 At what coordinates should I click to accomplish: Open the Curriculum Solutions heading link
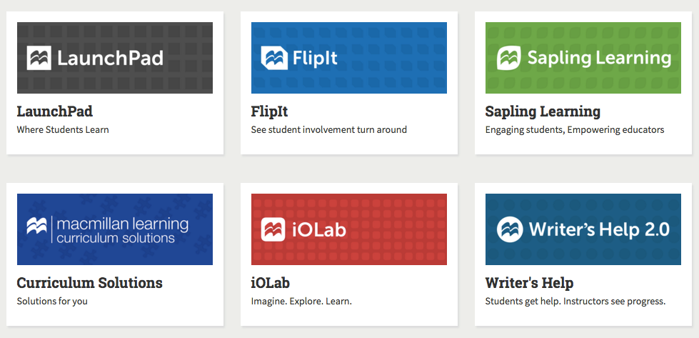pyautogui.click(x=90, y=283)
